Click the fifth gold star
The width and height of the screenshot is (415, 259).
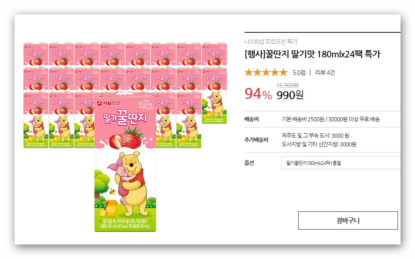point(283,72)
